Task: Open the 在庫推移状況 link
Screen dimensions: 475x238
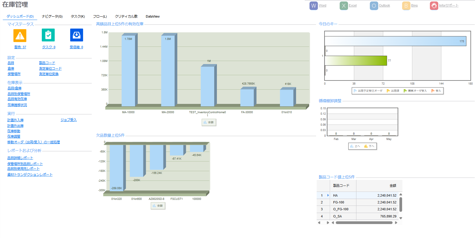Action: pos(17,105)
